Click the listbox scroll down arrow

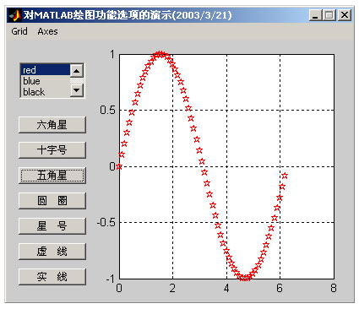(77, 90)
